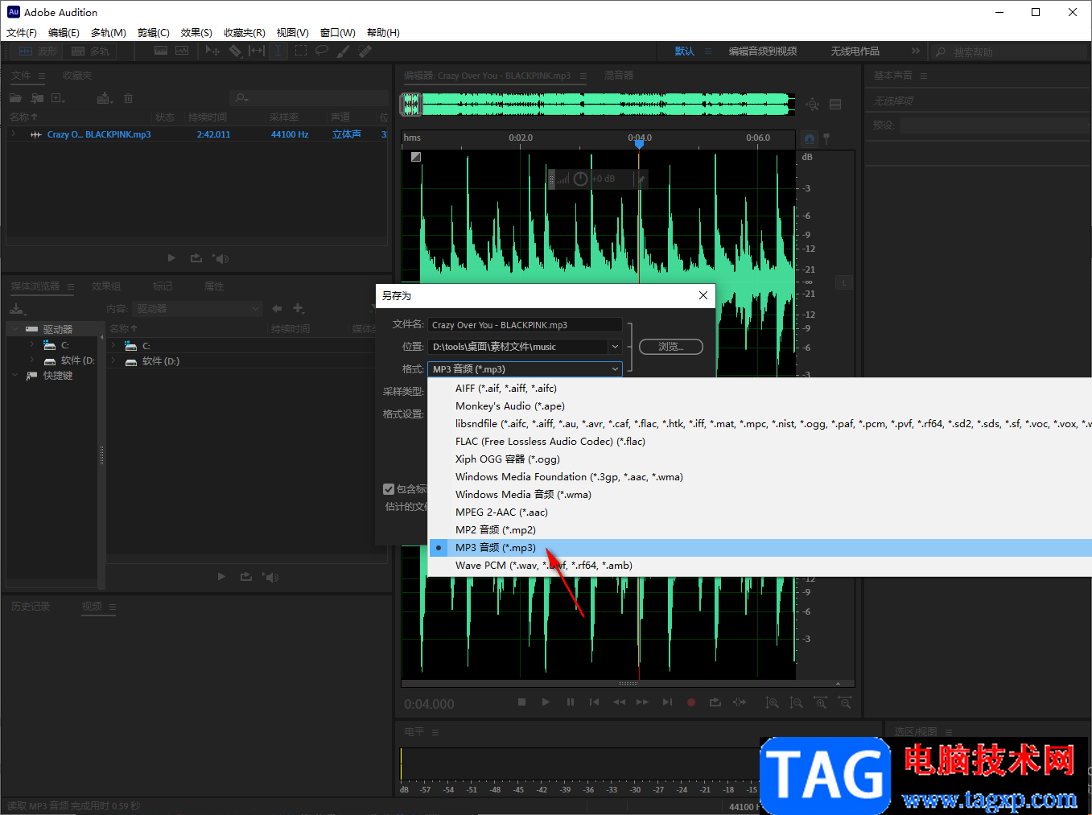Zoom in time icon
Screen dimensions: 1092x815
click(x=820, y=702)
